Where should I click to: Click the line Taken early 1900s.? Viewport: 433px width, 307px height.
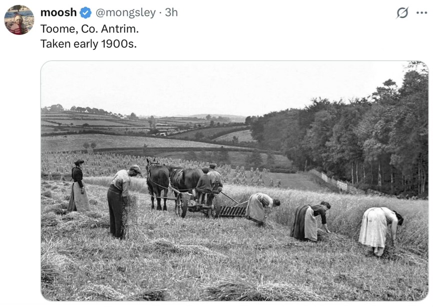tap(89, 44)
